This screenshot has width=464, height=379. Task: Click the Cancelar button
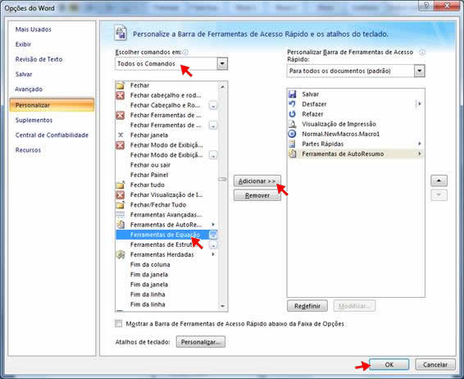click(x=435, y=364)
